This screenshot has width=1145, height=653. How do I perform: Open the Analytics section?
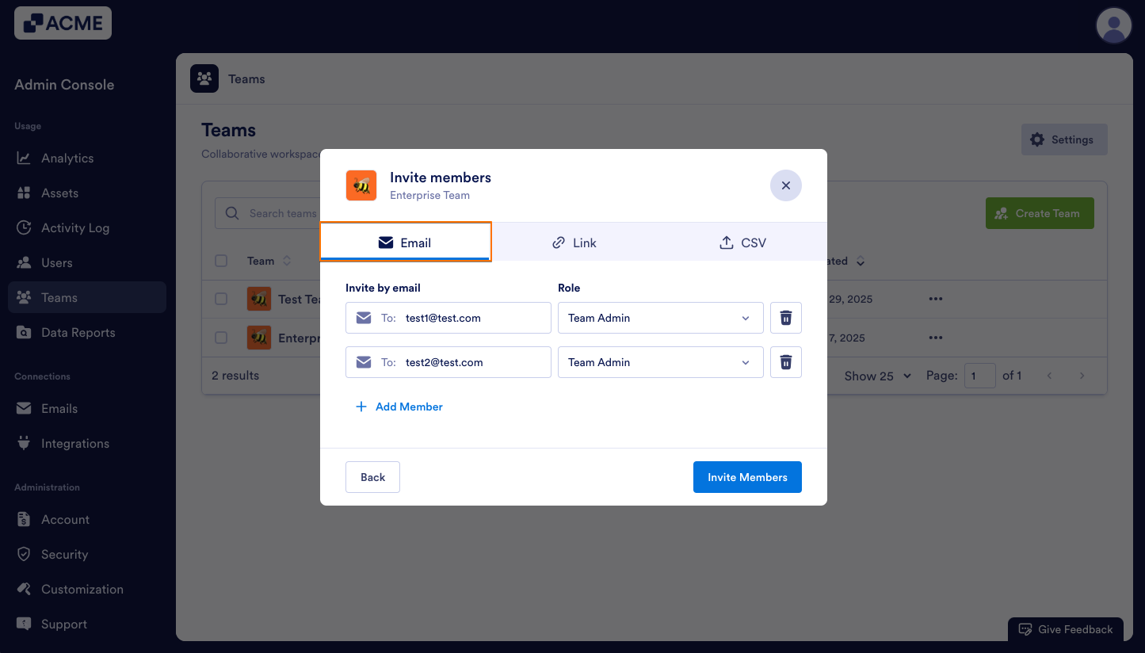pyautogui.click(x=67, y=158)
